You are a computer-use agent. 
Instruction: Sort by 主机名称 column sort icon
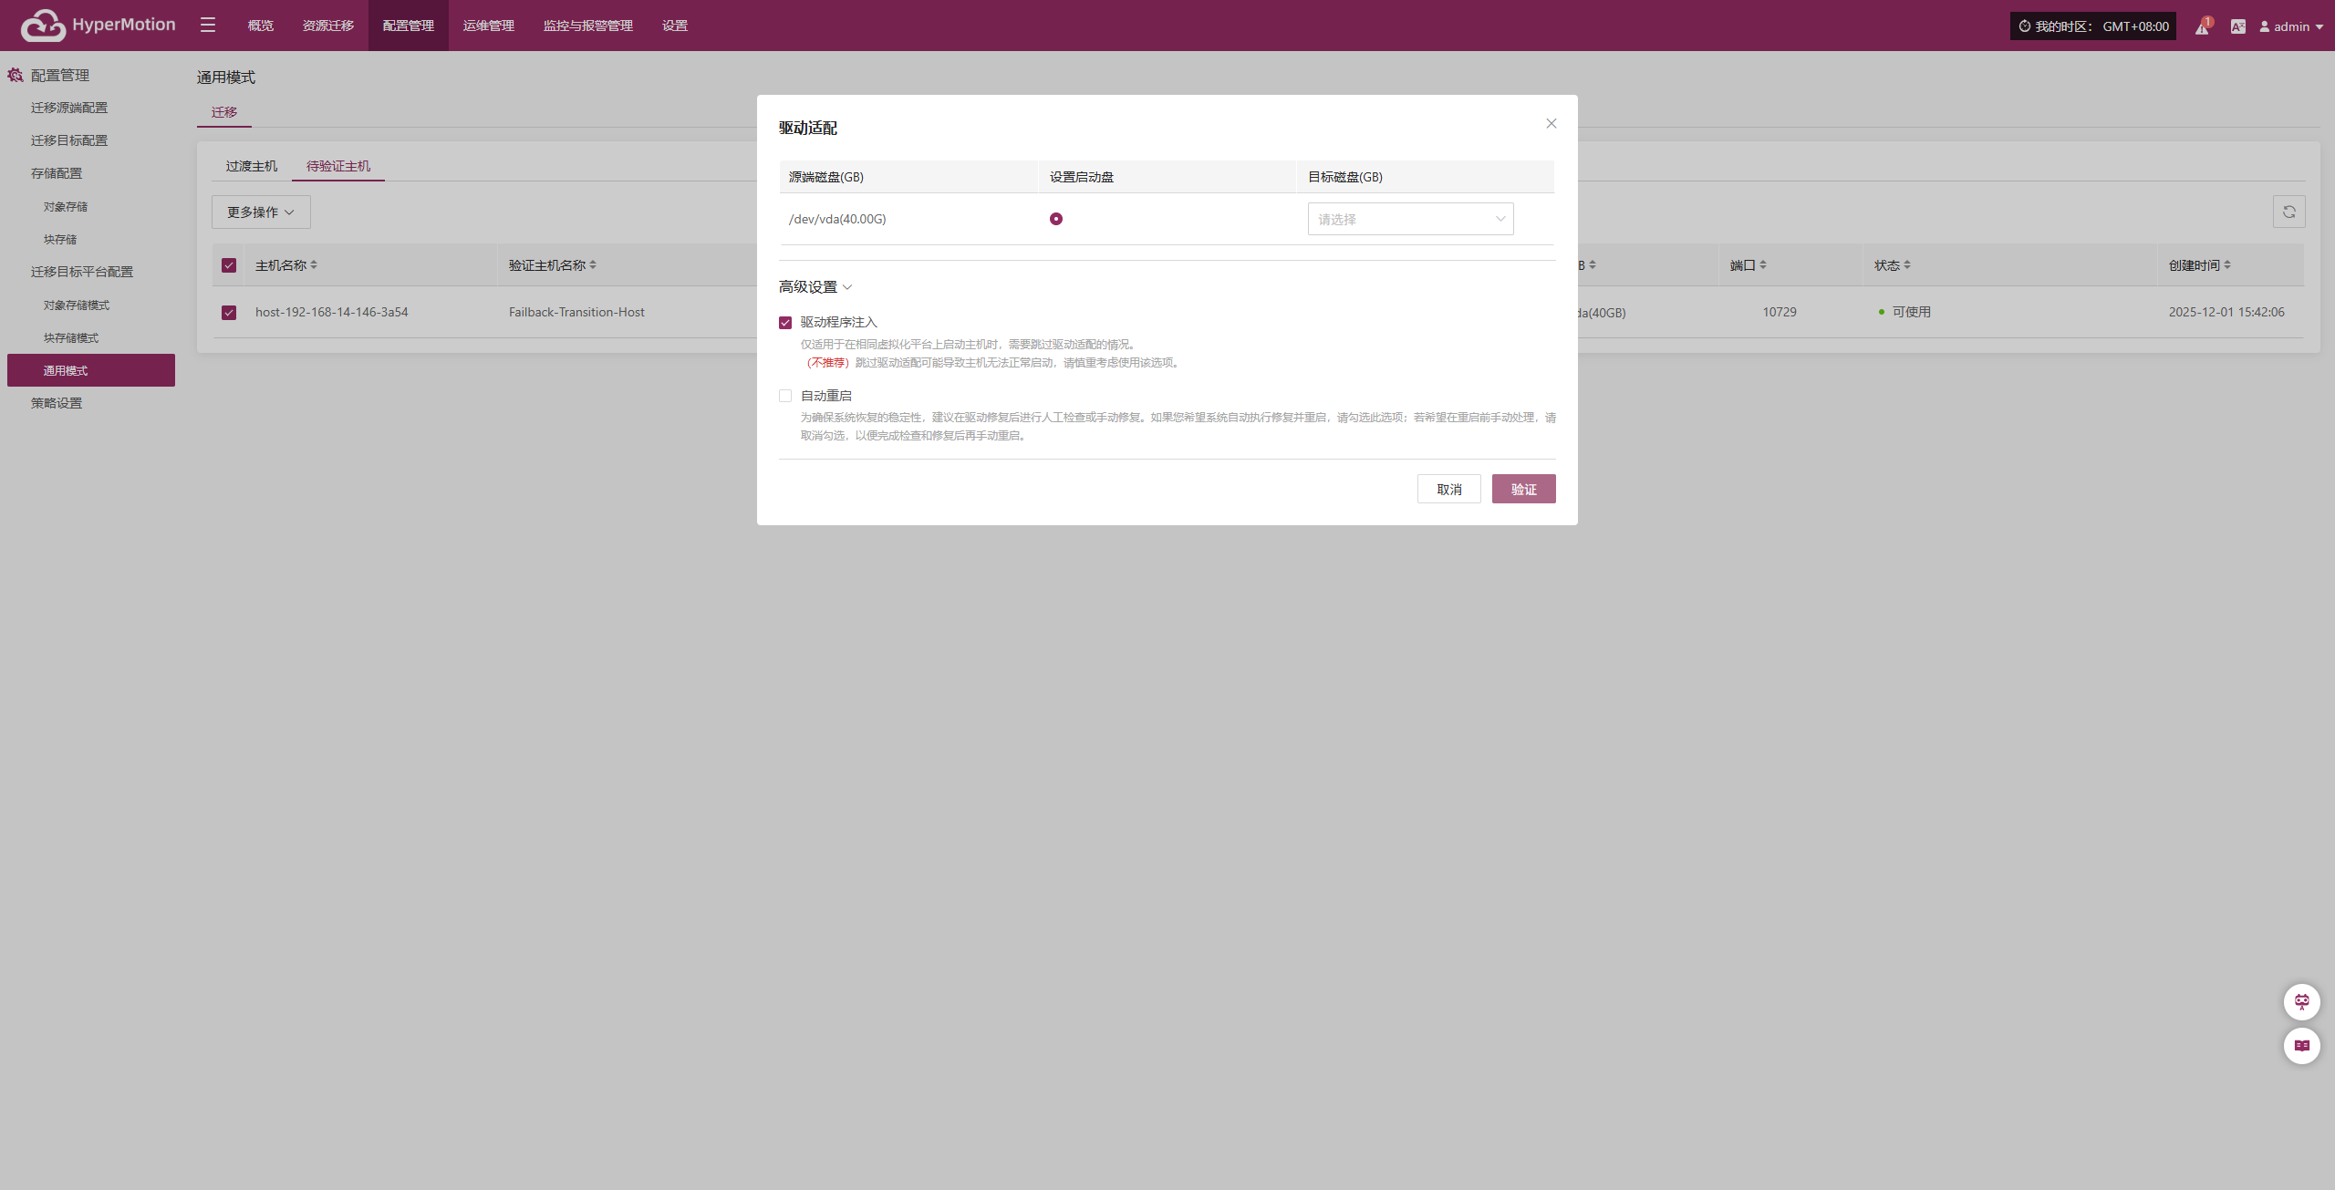(x=314, y=265)
